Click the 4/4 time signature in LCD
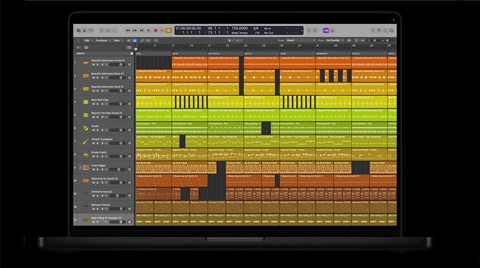The height and width of the screenshot is (268, 480). (x=256, y=29)
